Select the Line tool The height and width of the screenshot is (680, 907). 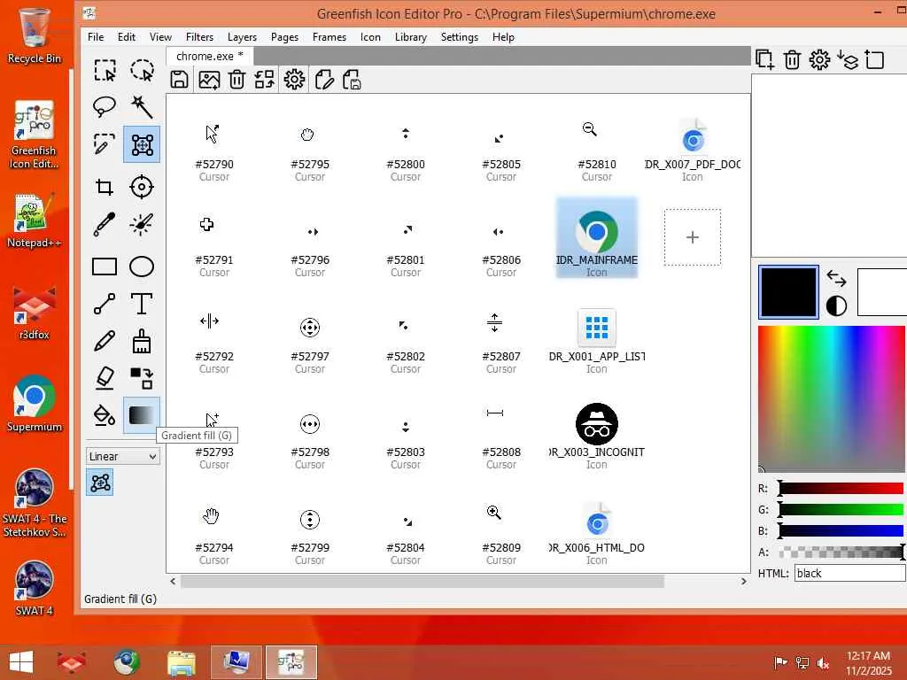[105, 304]
